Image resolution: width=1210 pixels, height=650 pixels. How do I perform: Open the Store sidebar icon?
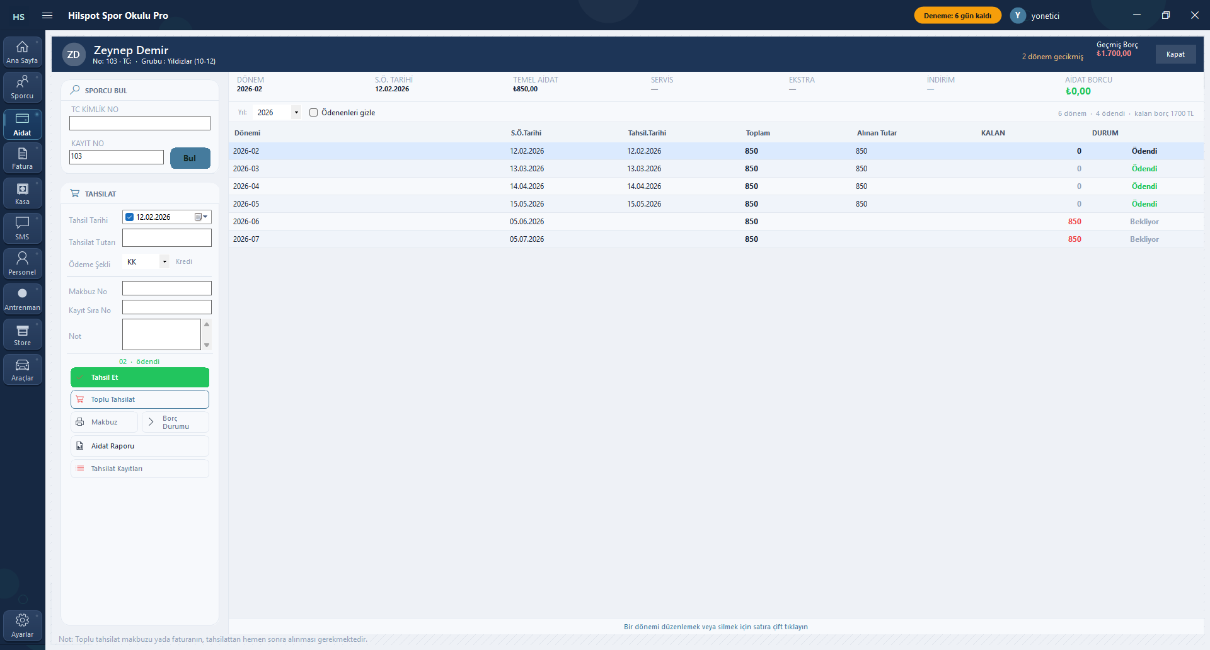[22, 334]
